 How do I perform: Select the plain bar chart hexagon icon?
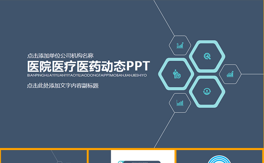[180, 103]
